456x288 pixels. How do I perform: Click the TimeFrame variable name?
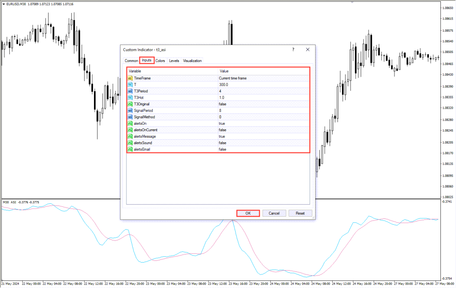pos(142,78)
